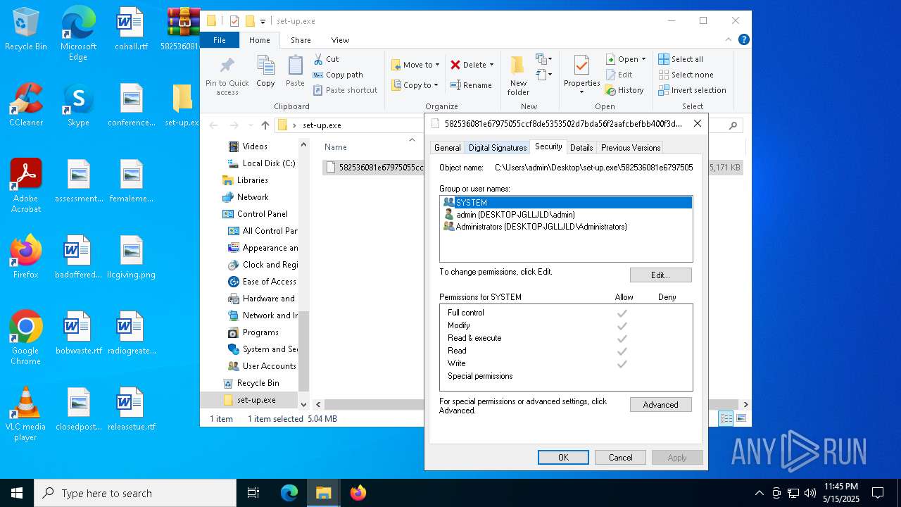Click Invert selection in ribbon
The width and height of the screenshot is (901, 507).
click(692, 90)
